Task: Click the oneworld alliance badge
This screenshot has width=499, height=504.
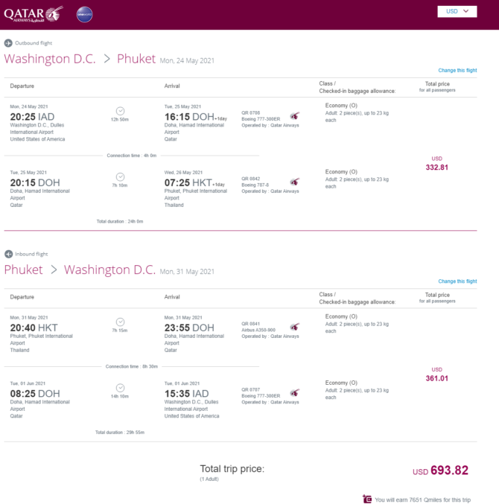Action: pyautogui.click(x=85, y=14)
